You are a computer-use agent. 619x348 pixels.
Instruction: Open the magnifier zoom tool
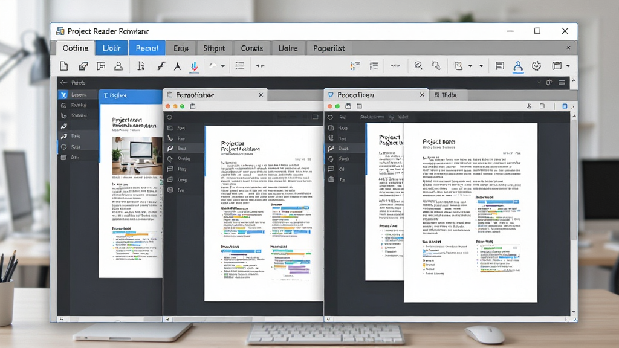tap(418, 66)
